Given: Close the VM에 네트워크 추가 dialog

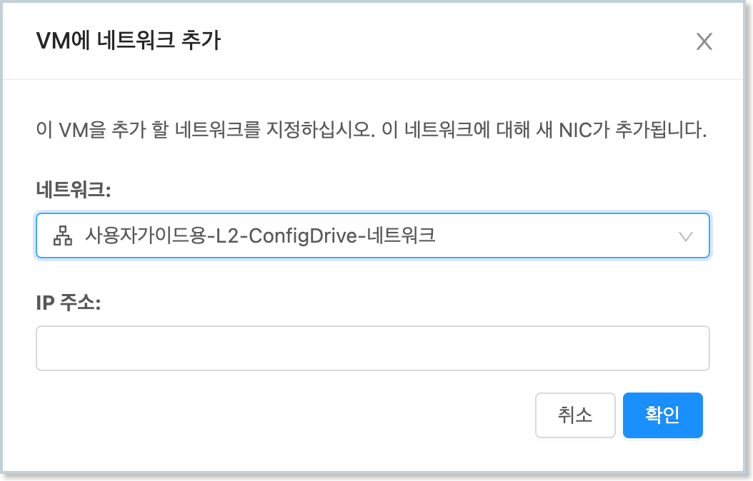Looking at the screenshot, I should [704, 42].
